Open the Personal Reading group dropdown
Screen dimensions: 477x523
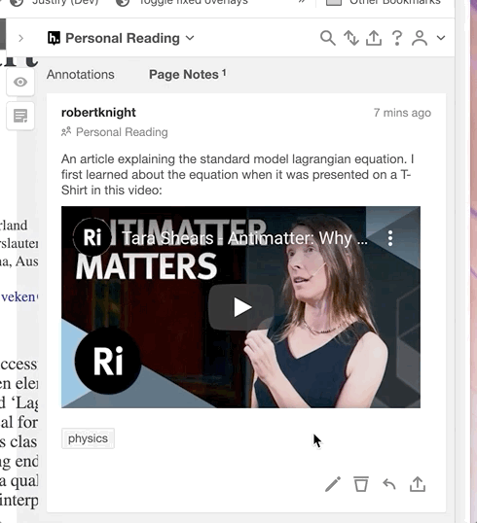tap(121, 38)
